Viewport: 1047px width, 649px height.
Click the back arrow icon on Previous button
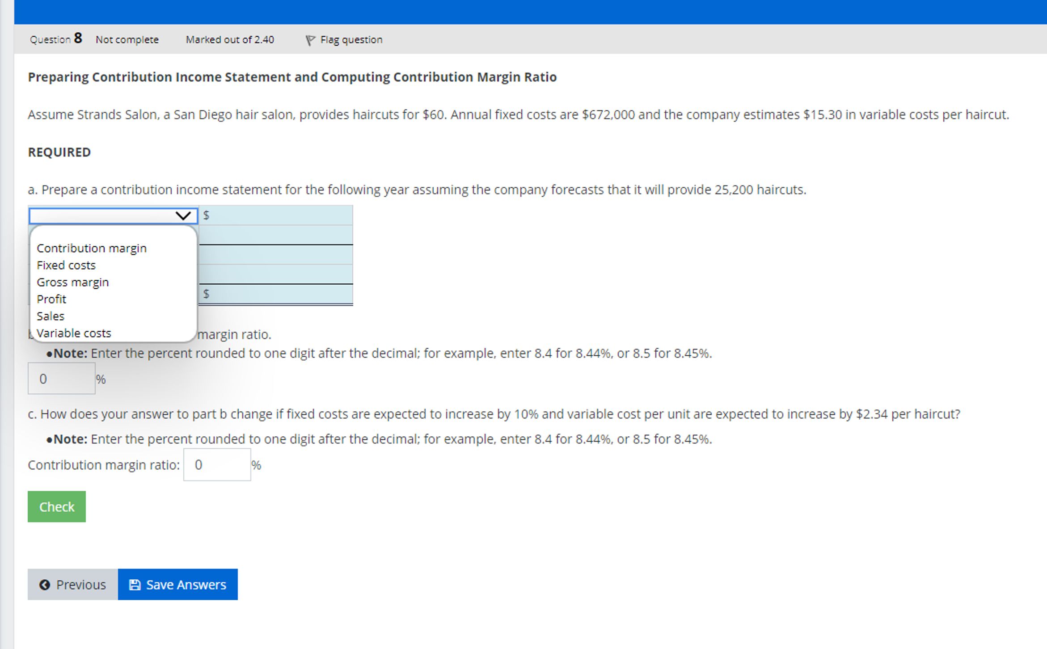[45, 584]
